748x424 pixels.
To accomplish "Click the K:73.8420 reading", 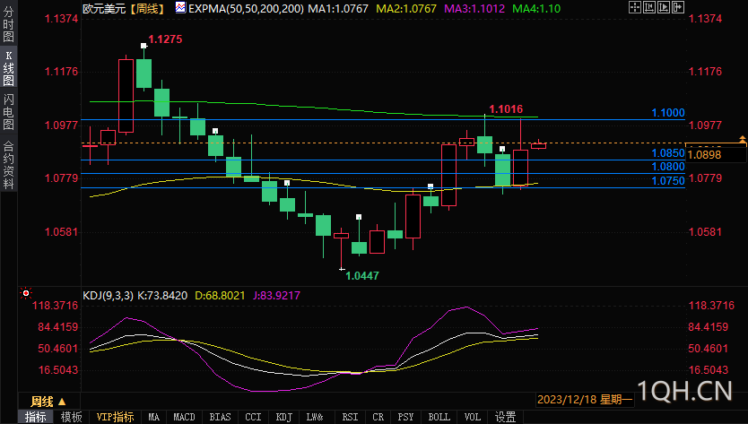I will pyautogui.click(x=162, y=295).
